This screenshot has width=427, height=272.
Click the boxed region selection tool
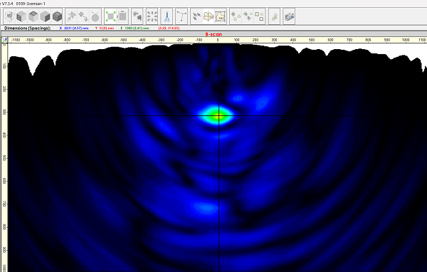(221, 16)
